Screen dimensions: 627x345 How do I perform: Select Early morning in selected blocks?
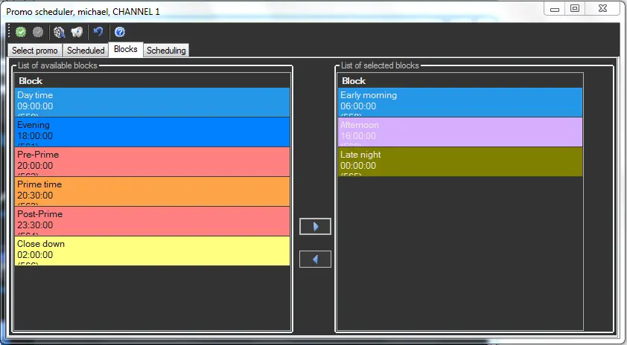click(x=459, y=102)
